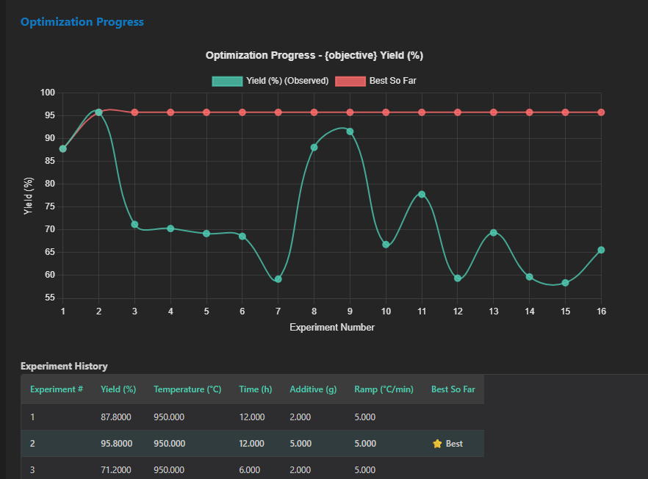
Task: Click the Additive (g) column header
Action: 313,389
